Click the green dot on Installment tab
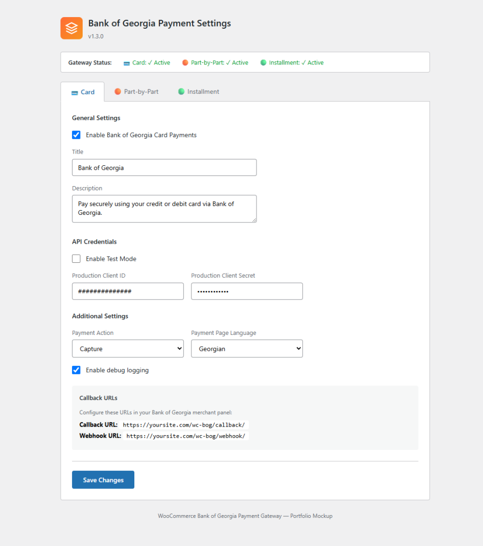 point(181,92)
